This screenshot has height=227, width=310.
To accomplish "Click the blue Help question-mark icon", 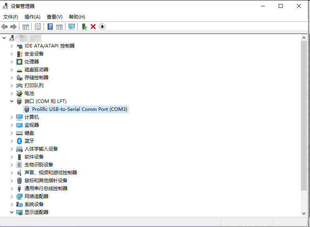I will click(50, 27).
